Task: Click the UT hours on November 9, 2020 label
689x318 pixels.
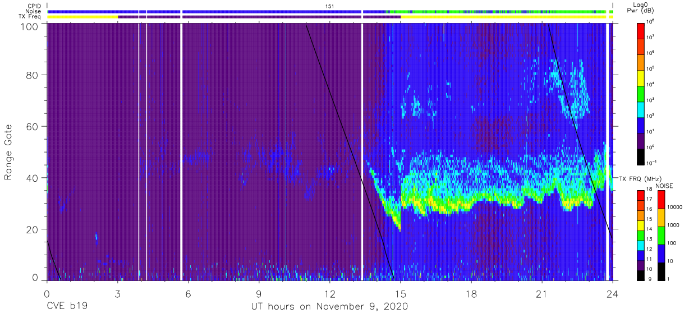Action: tap(329, 307)
